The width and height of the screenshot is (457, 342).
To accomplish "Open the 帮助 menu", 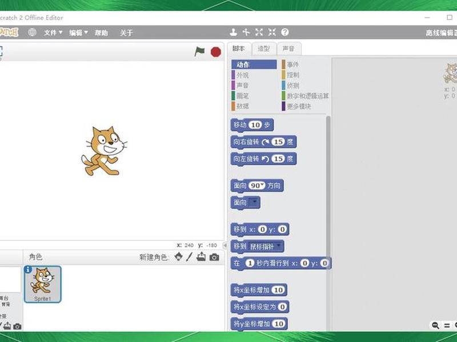I will point(101,32).
